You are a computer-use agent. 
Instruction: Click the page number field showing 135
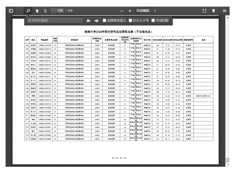coord(57,11)
